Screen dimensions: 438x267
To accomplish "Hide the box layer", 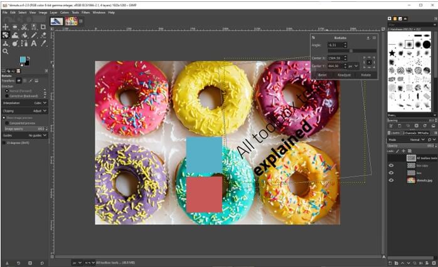I will [x=391, y=173].
